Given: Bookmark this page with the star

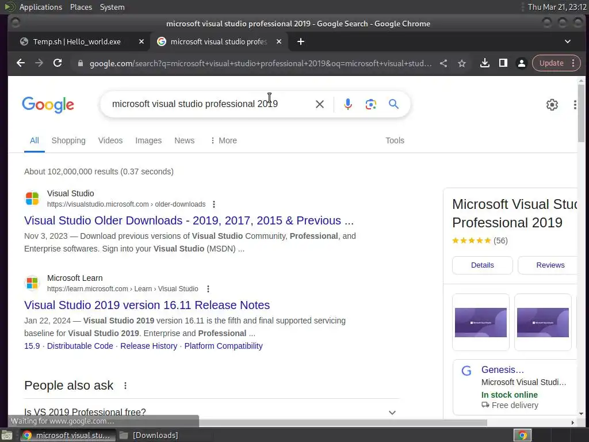Looking at the screenshot, I should click(x=462, y=63).
